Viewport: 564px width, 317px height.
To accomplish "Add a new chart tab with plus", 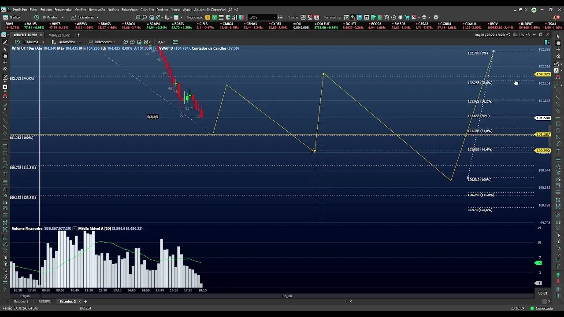I will (x=78, y=35).
